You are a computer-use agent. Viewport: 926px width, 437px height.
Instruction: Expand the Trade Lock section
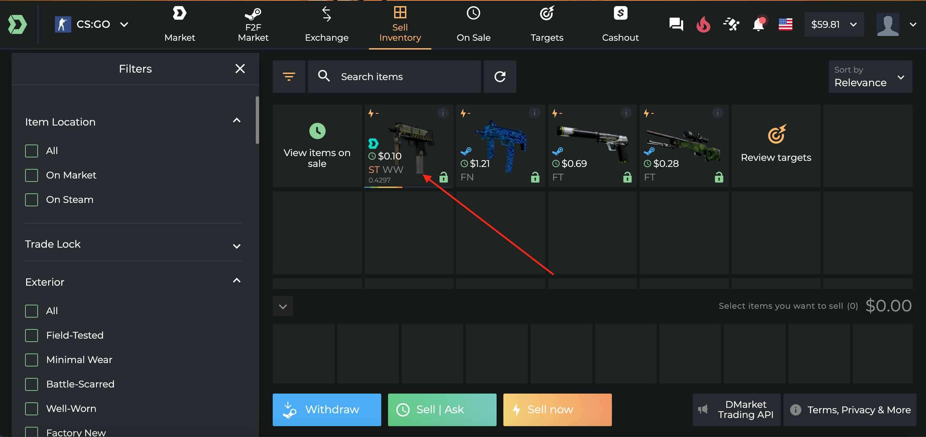click(x=236, y=246)
